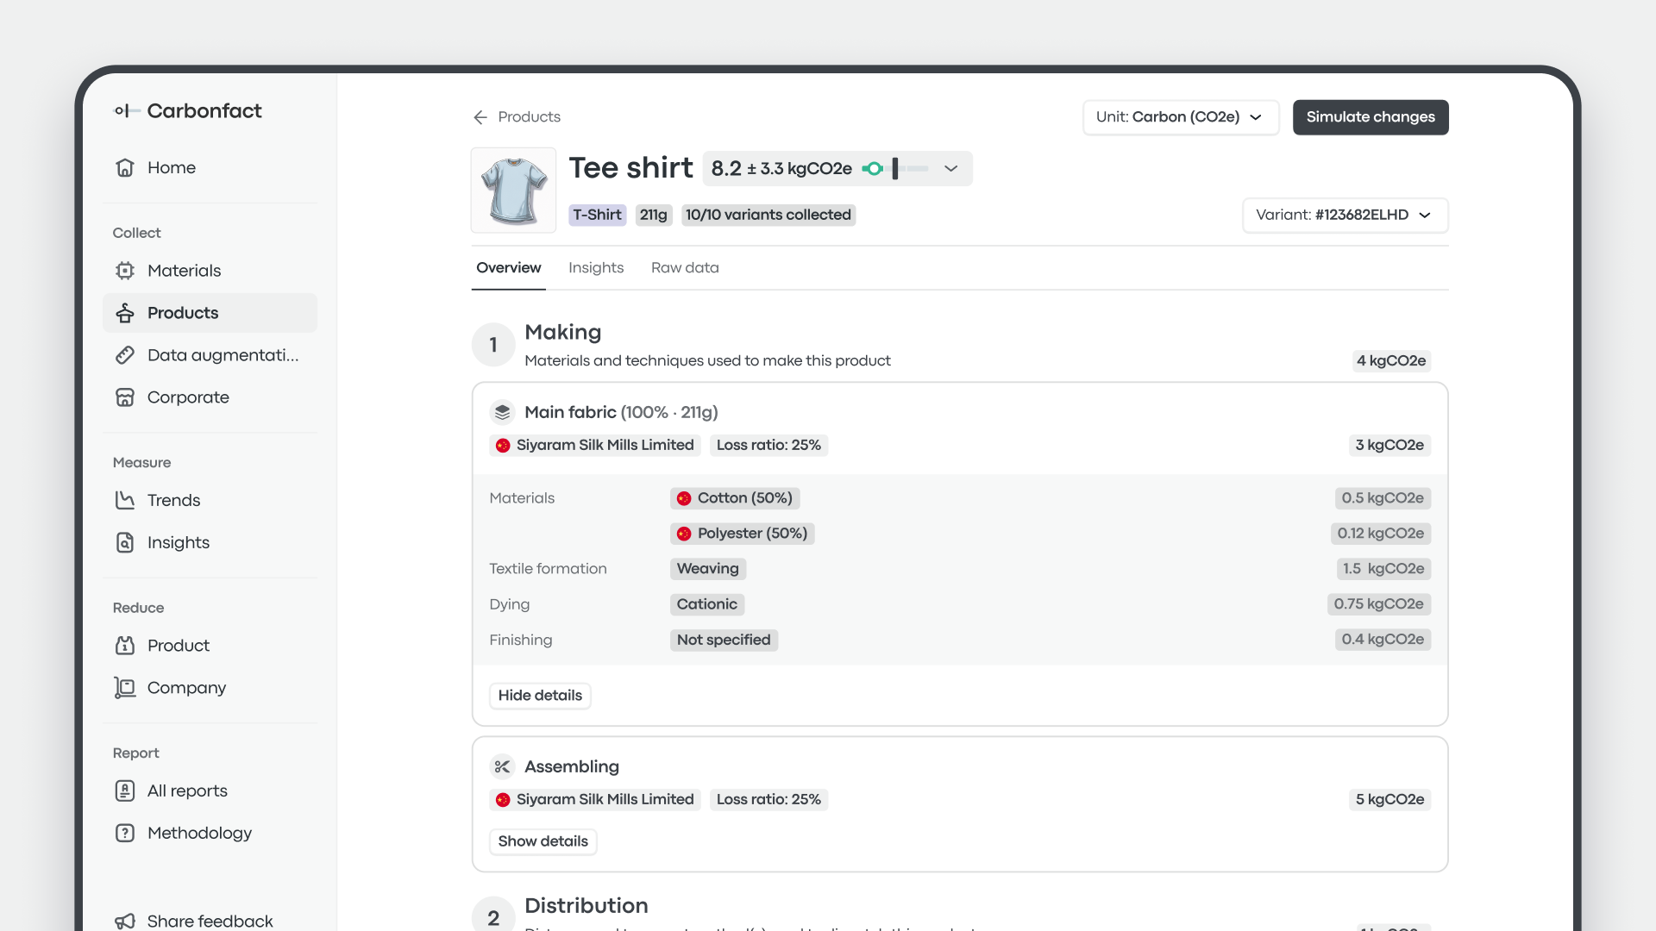
Task: Expand the Variant #123682ELHD selector
Action: tap(1344, 216)
